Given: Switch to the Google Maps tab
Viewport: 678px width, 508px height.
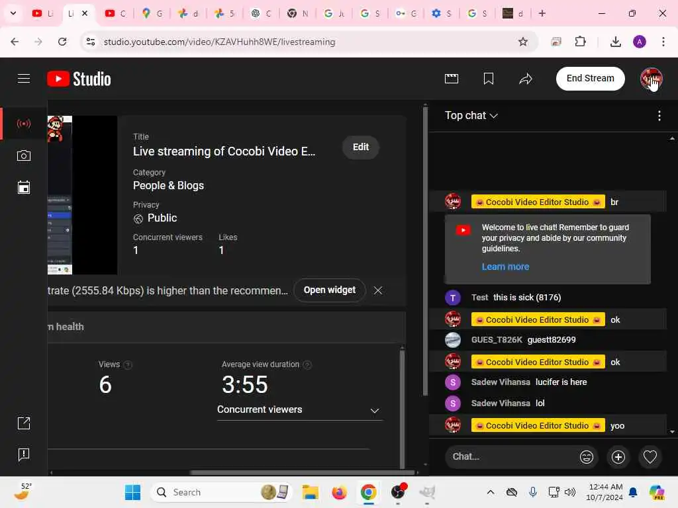Looking at the screenshot, I should click(152, 13).
